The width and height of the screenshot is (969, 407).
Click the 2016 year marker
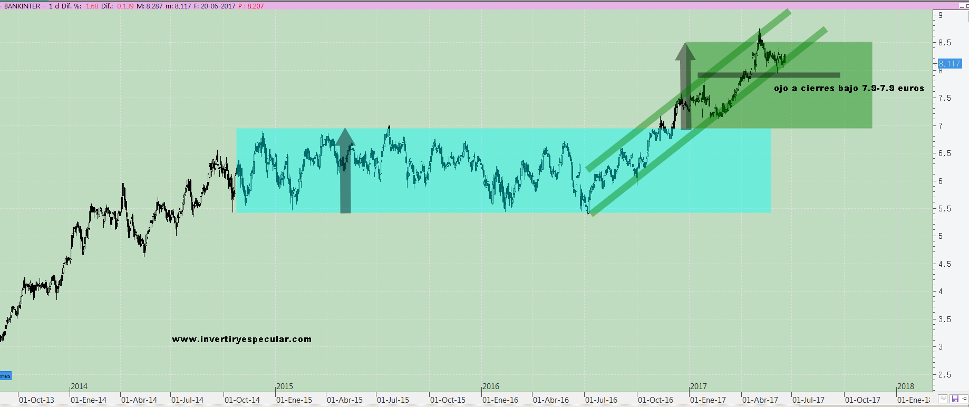coord(491,386)
